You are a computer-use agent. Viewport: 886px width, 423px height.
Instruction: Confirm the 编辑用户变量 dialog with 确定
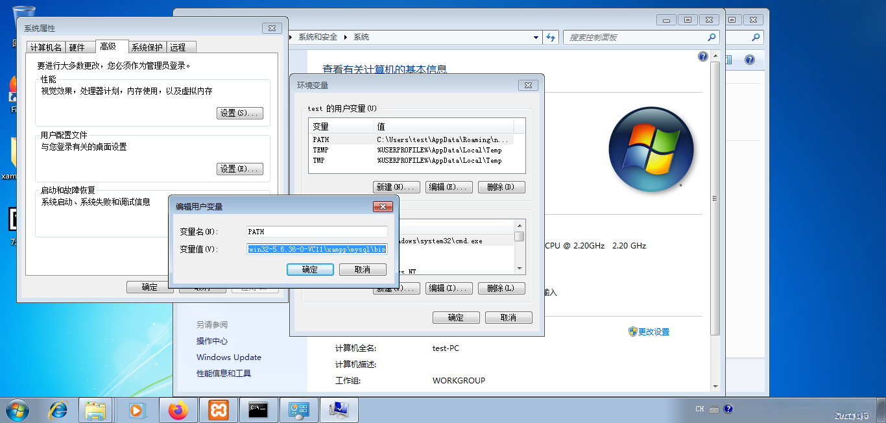click(x=310, y=269)
